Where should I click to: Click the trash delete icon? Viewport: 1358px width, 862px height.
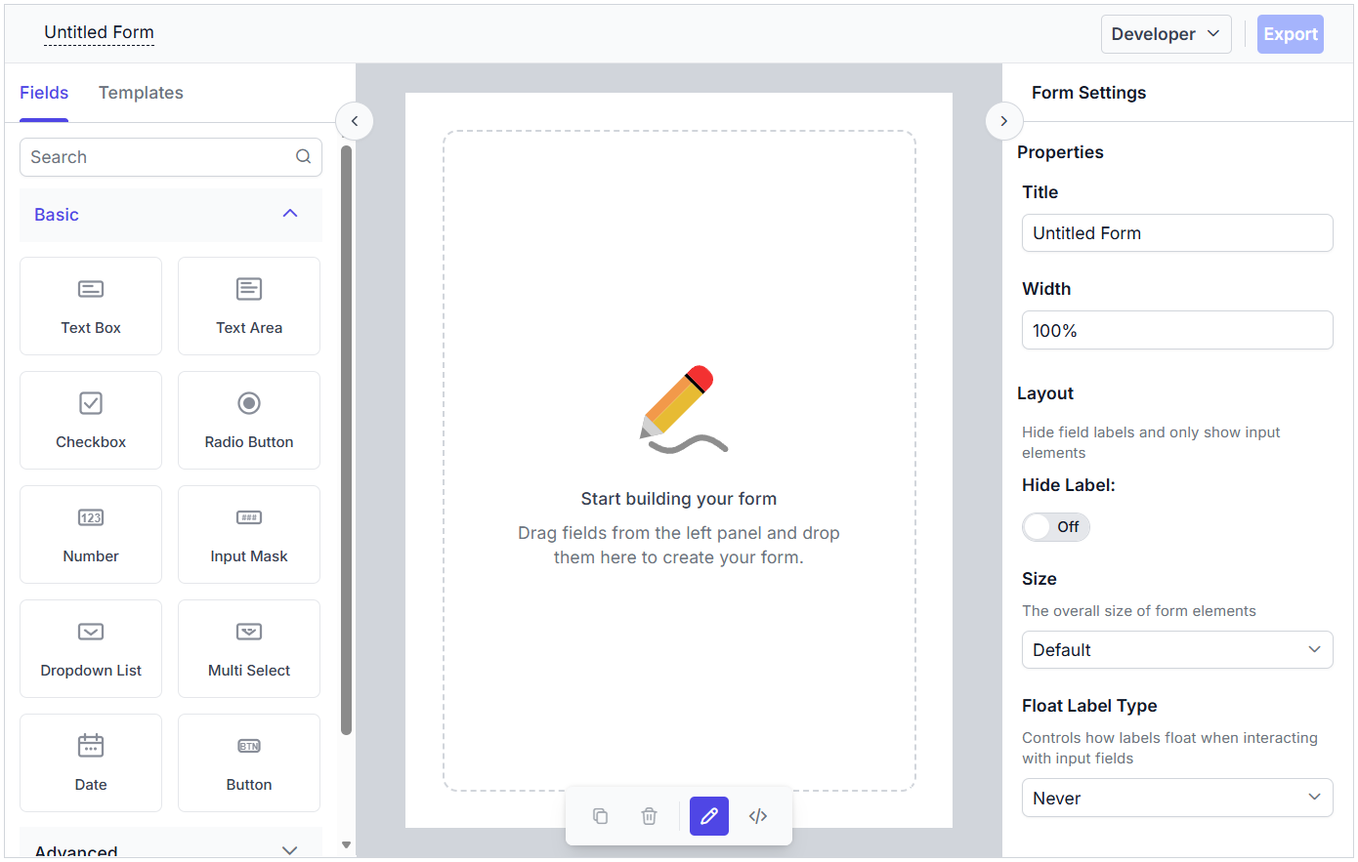[649, 816]
